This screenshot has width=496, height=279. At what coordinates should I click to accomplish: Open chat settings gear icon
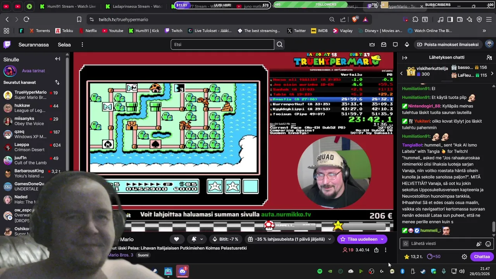click(464, 257)
